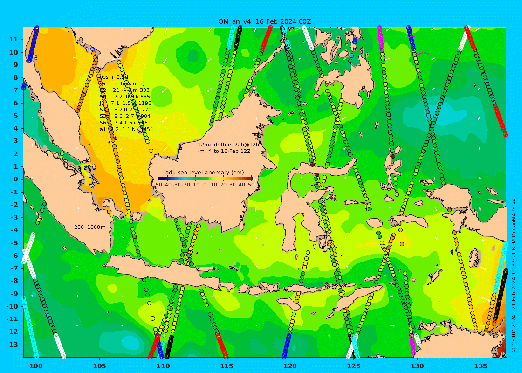
Task: Click longitude axis label 110
Action: pyautogui.click(x=163, y=366)
